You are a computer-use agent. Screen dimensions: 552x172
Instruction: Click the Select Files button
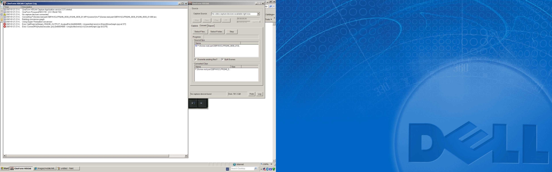(x=200, y=32)
